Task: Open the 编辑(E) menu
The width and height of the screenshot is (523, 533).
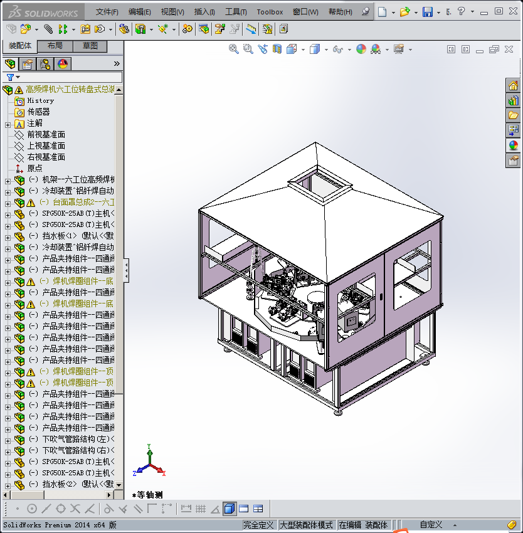Action: click(139, 12)
